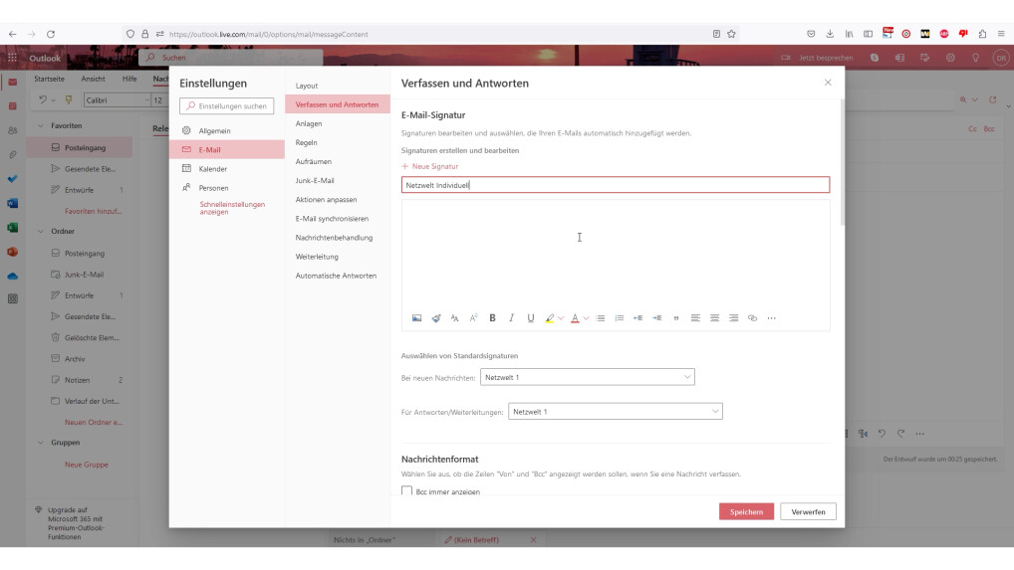Insert a bulleted list in signature

pyautogui.click(x=601, y=318)
